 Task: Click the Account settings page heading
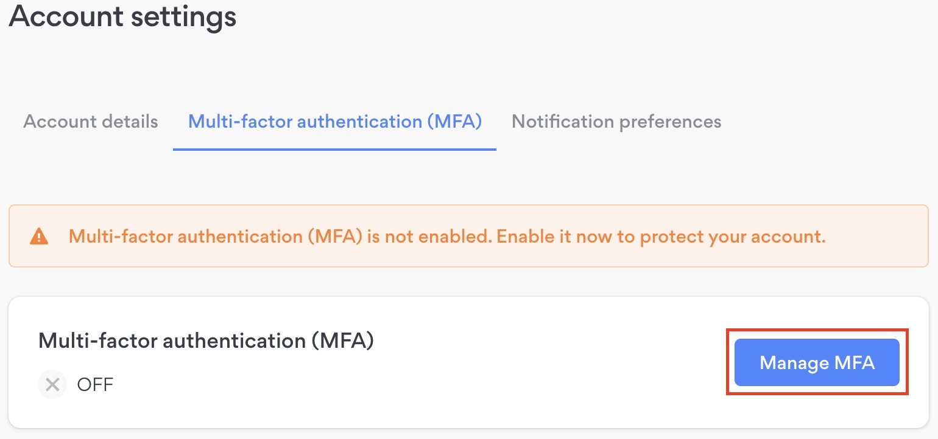point(122,16)
